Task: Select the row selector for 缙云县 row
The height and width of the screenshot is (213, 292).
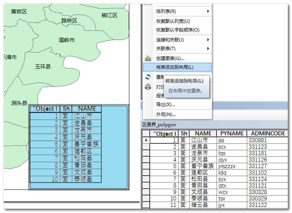Action: 146,205
